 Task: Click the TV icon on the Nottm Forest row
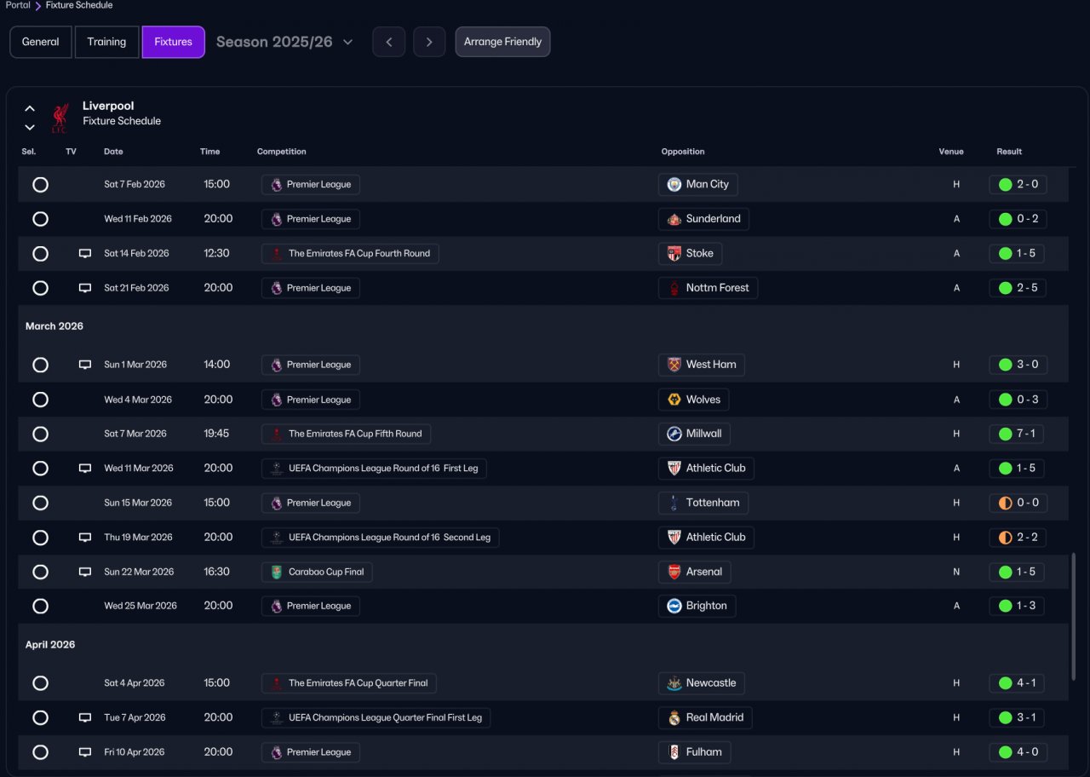pyautogui.click(x=85, y=288)
